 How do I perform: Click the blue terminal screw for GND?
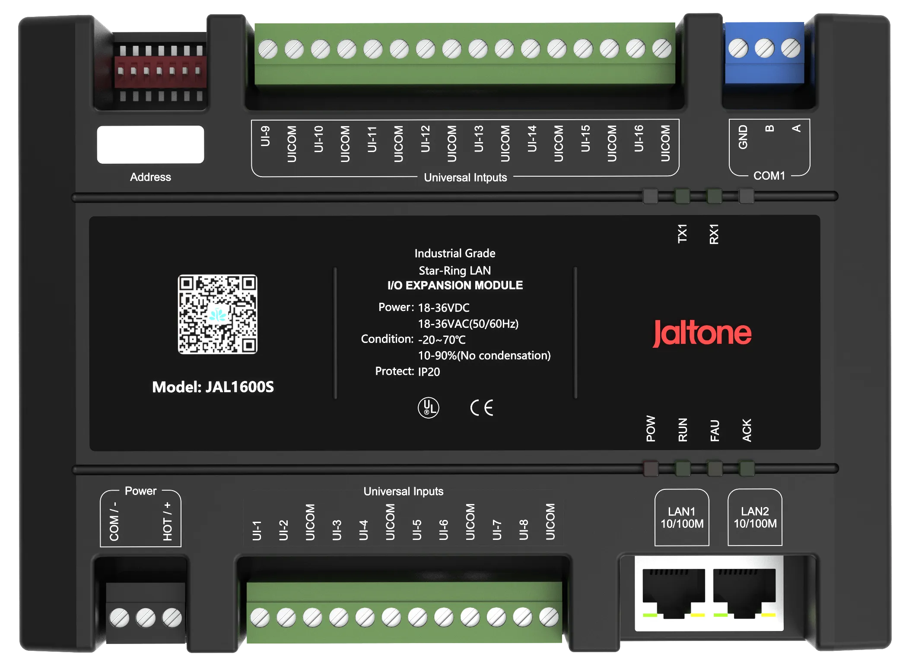pyautogui.click(x=738, y=48)
